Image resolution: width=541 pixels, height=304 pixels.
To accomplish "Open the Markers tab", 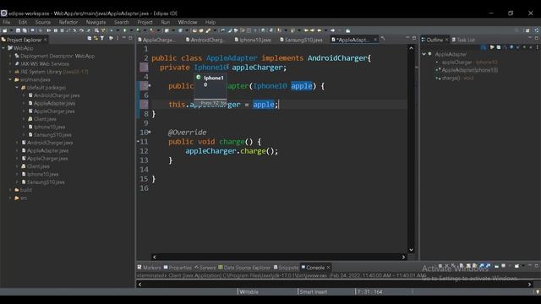I will click(x=149, y=268).
